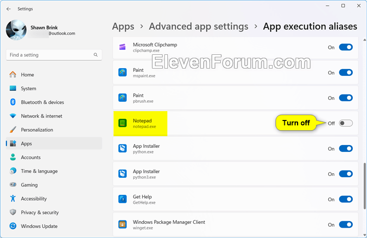The height and width of the screenshot is (238, 367).
Task: Click the System monitor icon
Action: click(13, 88)
